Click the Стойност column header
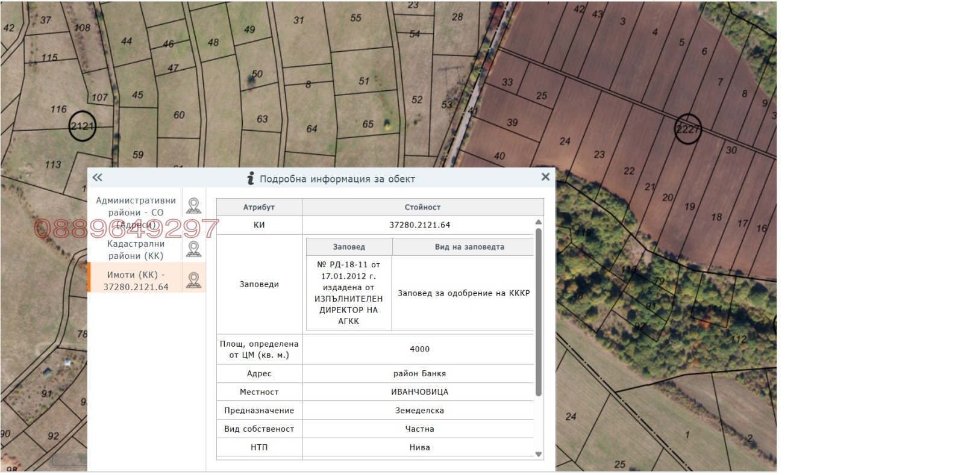Screen dimensions: 964x475 pos(422,207)
